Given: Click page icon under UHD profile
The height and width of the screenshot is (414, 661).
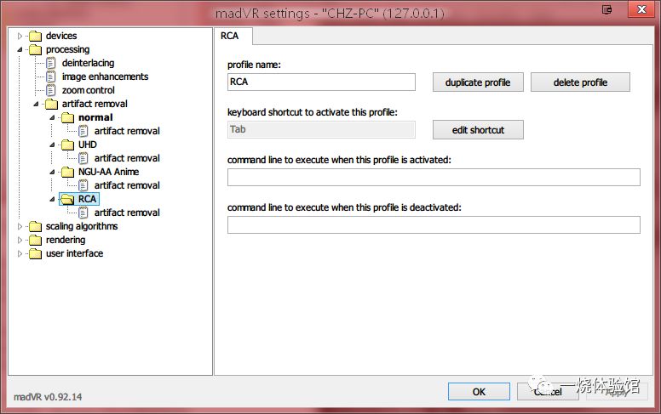Looking at the screenshot, I should 83,159.
